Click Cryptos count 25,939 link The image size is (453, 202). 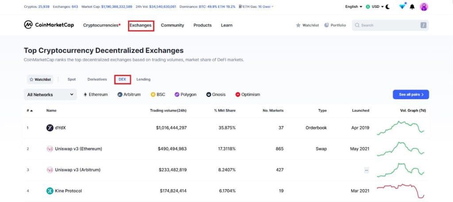44,7
